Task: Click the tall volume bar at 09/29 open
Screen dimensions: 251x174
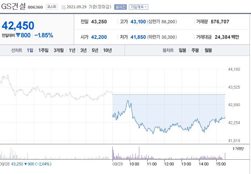Action: [112, 153]
